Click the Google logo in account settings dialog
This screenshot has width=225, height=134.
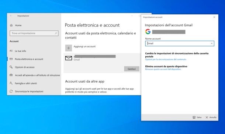(148, 32)
